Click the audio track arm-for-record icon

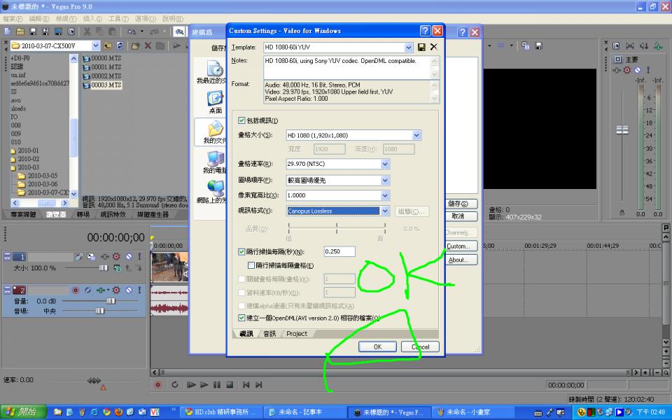[76, 290]
